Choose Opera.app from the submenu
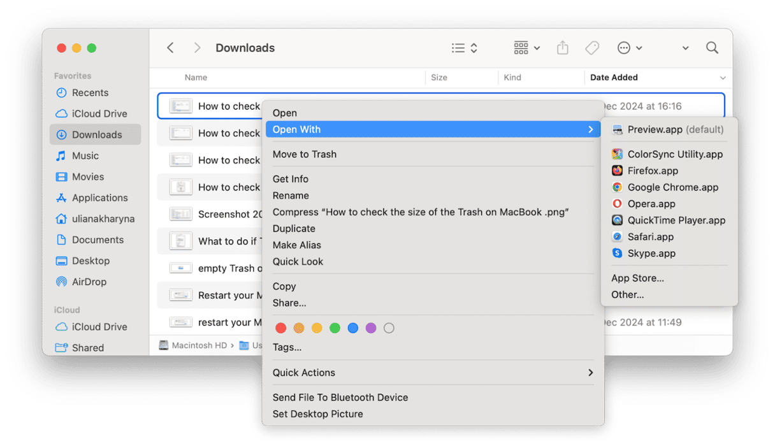Viewport: 775px width, 446px height. pos(651,204)
